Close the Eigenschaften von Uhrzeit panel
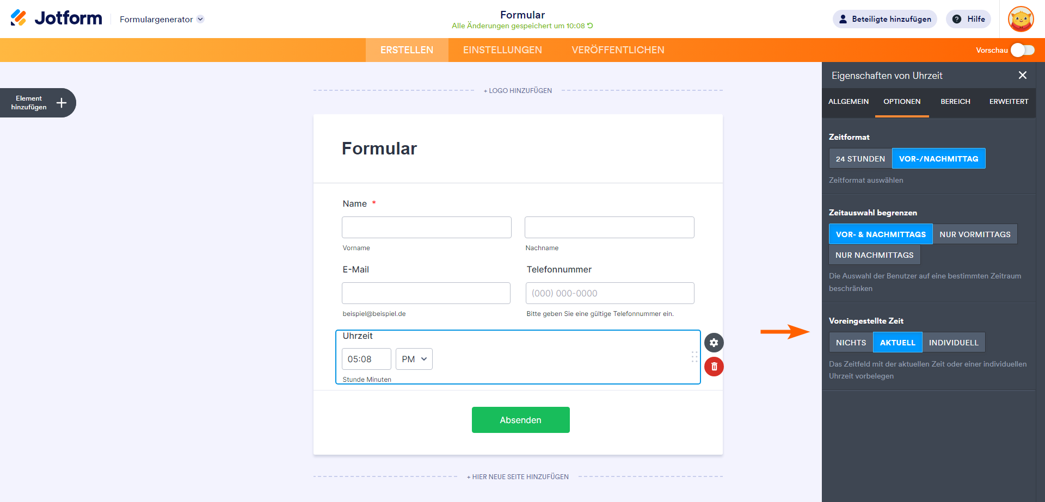 coord(1022,76)
